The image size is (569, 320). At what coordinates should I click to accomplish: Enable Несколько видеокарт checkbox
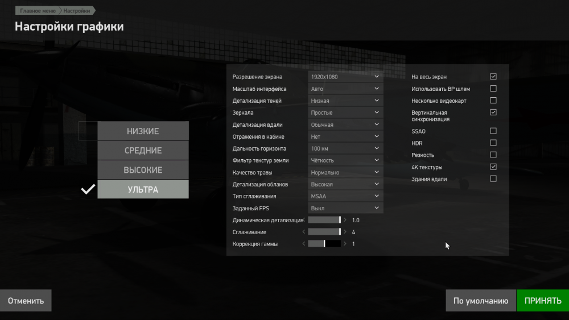click(x=493, y=101)
